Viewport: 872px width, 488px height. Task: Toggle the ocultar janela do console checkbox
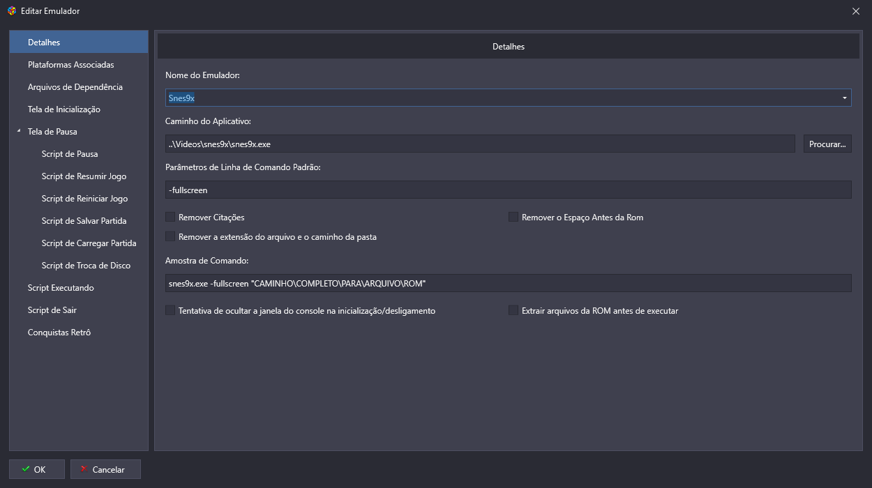pyautogui.click(x=170, y=311)
